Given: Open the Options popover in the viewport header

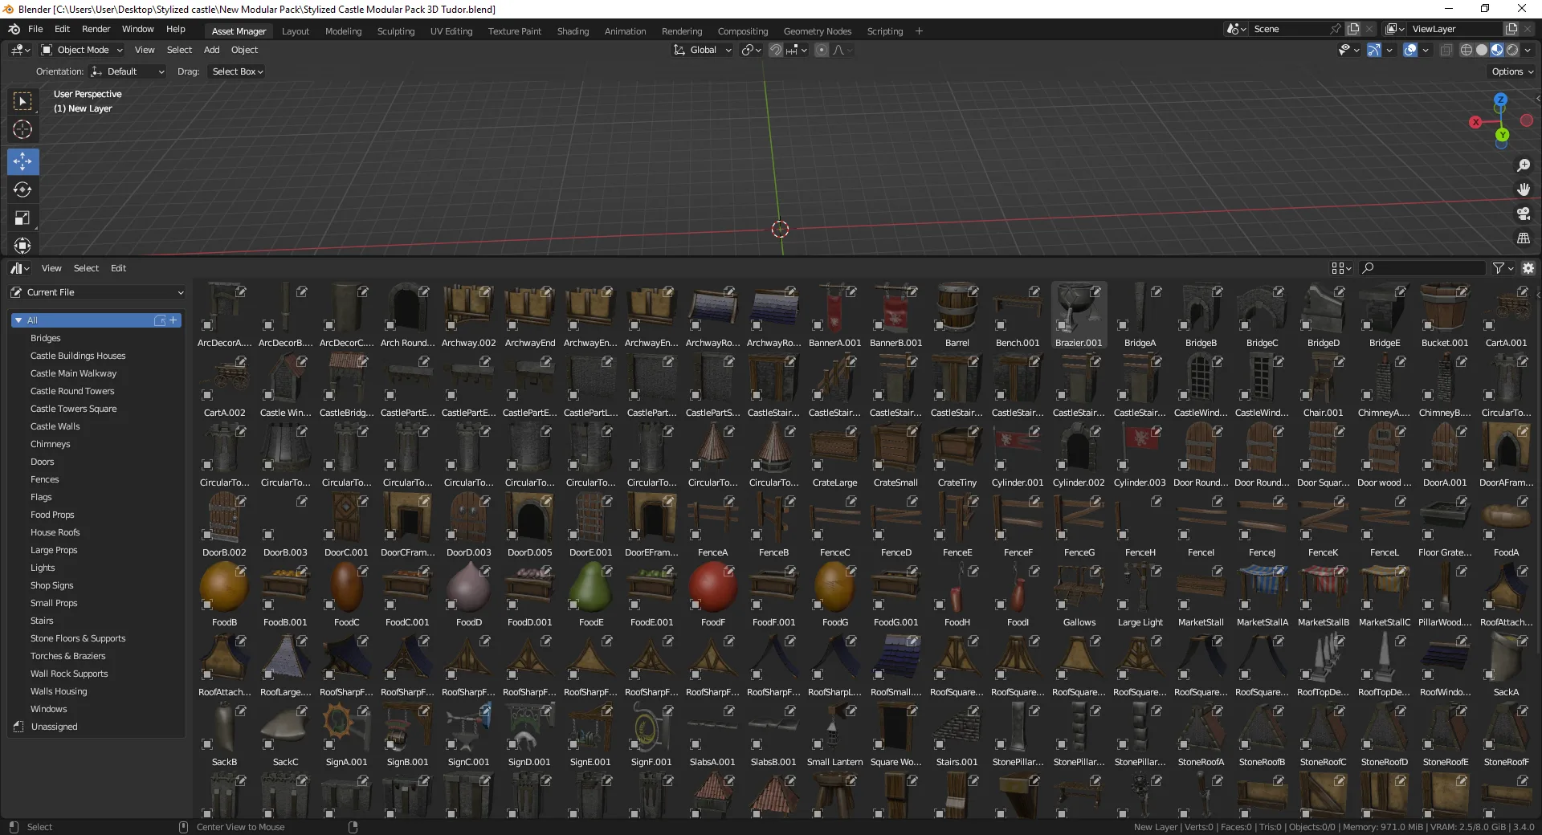Looking at the screenshot, I should [x=1511, y=71].
